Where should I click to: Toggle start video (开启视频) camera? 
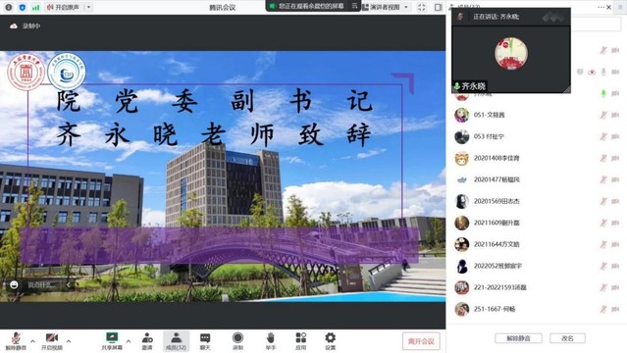point(52,341)
